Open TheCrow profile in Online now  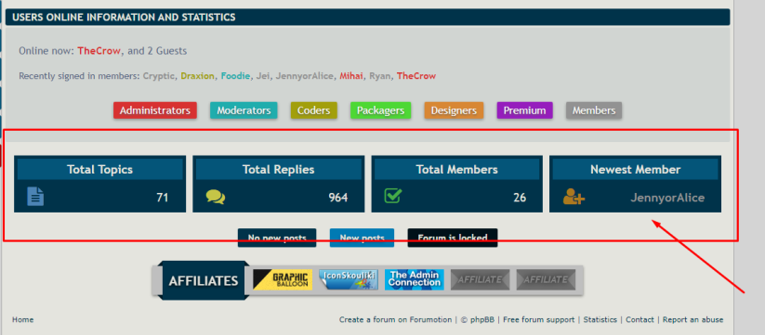click(x=99, y=51)
